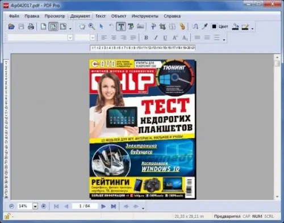Click the touch-up text tool icon
The image size is (284, 223).
[153, 27]
